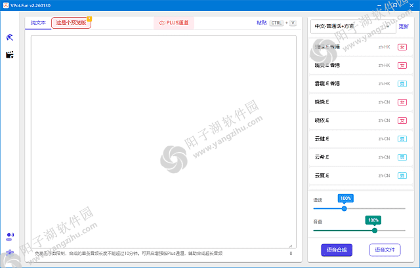This screenshot has width=420, height=268.
Task: Click the 粘贴 paste link
Action: [x=261, y=23]
